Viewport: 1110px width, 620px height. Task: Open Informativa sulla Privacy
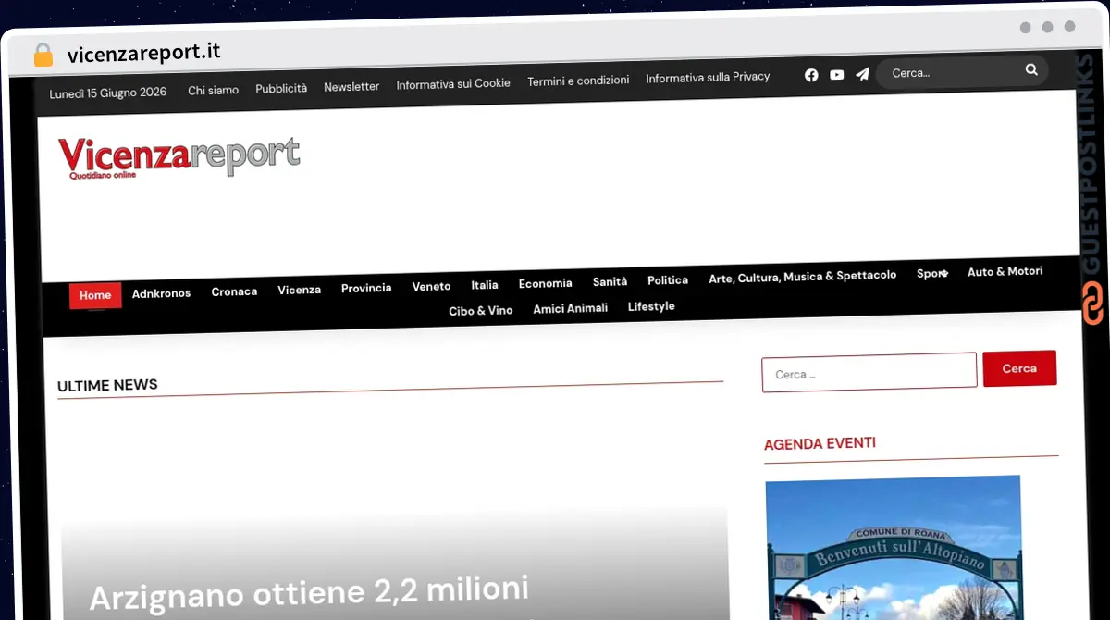(708, 77)
